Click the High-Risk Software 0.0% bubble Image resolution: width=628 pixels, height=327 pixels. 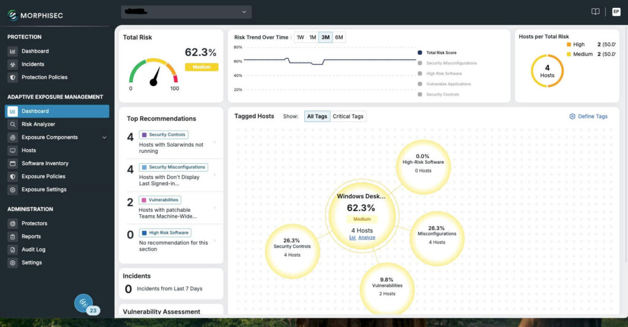click(423, 167)
